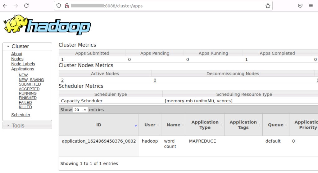Sort the table by ID column
Viewport: 318px width, 173px height.
coord(99,125)
